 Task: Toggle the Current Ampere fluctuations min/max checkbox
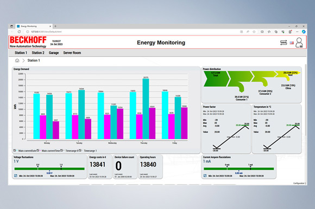[205, 176]
